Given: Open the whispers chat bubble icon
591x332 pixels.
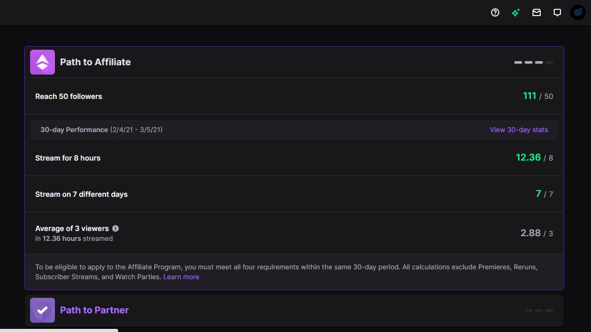Looking at the screenshot, I should pos(557,12).
